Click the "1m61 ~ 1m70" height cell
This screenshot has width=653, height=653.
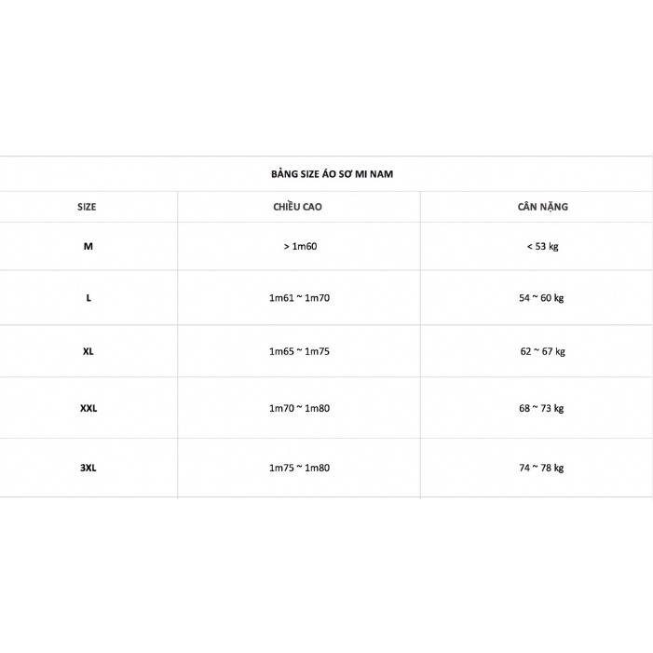pyautogui.click(x=299, y=298)
